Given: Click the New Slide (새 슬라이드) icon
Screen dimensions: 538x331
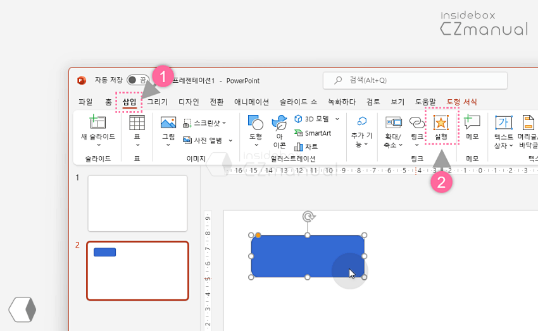Looking at the screenshot, I should 97,122.
